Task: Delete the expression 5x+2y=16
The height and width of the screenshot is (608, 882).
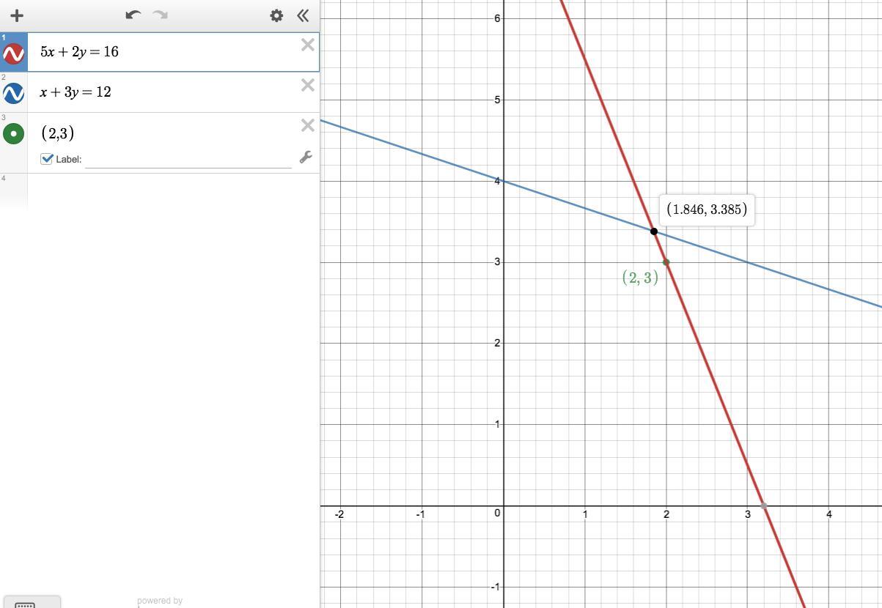Action: pyautogui.click(x=308, y=45)
